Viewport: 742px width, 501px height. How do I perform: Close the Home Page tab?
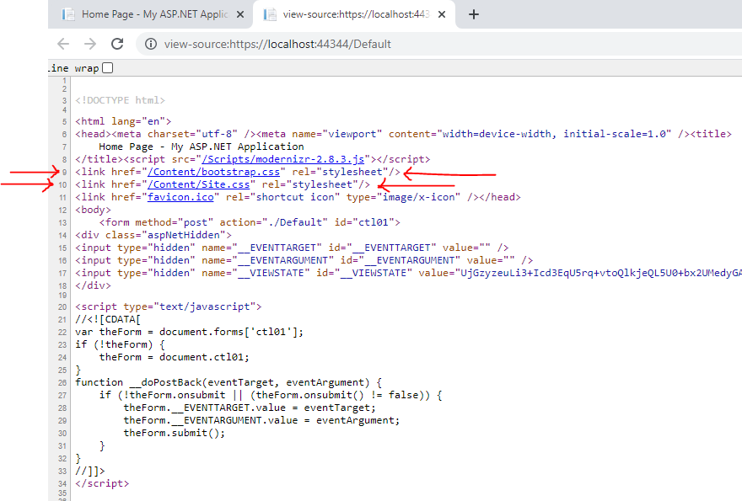tap(240, 14)
